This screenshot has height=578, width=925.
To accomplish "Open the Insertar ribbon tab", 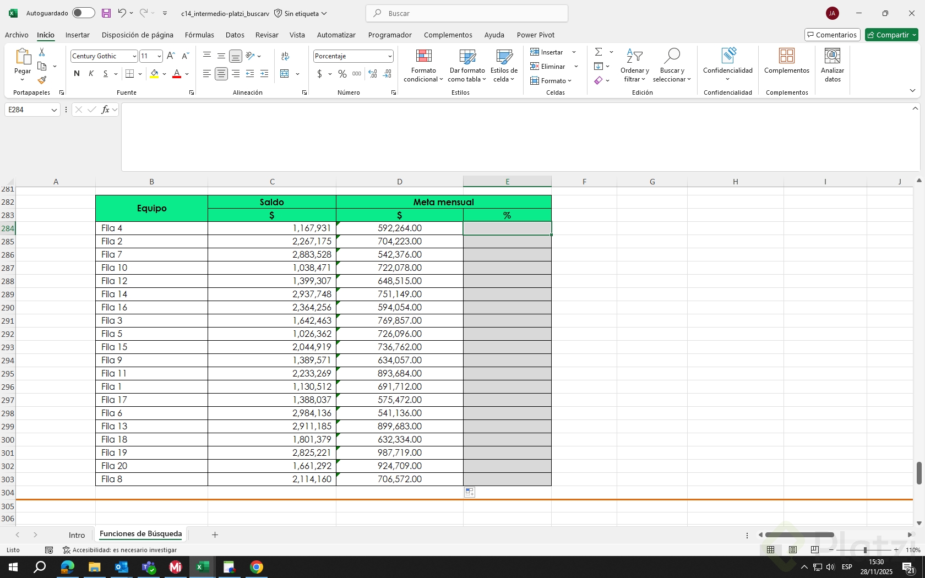I will 78,35.
